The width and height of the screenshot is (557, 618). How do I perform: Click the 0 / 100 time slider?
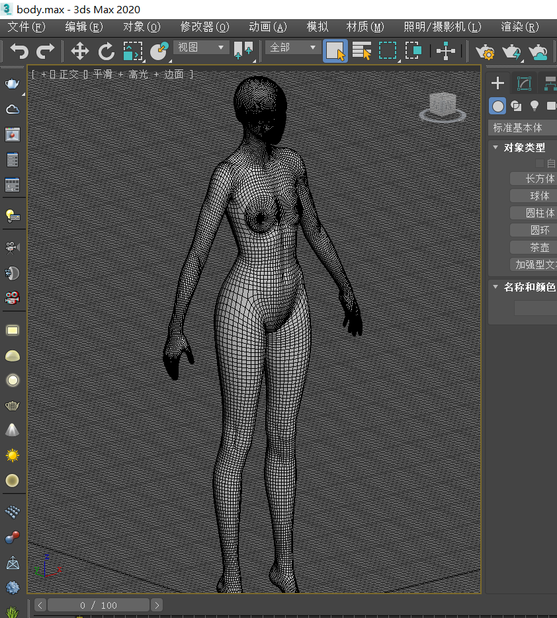click(x=98, y=605)
